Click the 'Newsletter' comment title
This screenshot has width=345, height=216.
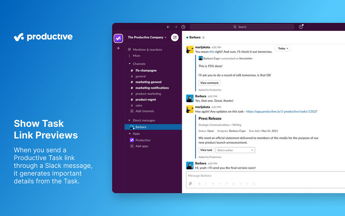[x=246, y=59]
